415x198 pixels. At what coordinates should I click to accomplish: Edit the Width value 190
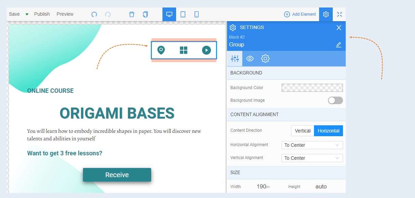261,186
